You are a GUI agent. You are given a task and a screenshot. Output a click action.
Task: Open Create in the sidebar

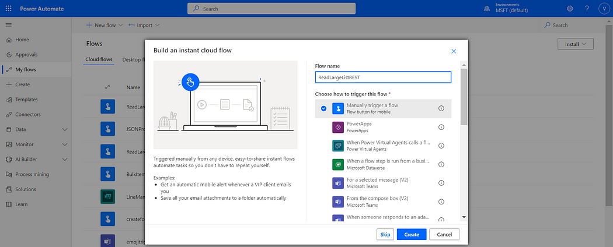[36, 84]
